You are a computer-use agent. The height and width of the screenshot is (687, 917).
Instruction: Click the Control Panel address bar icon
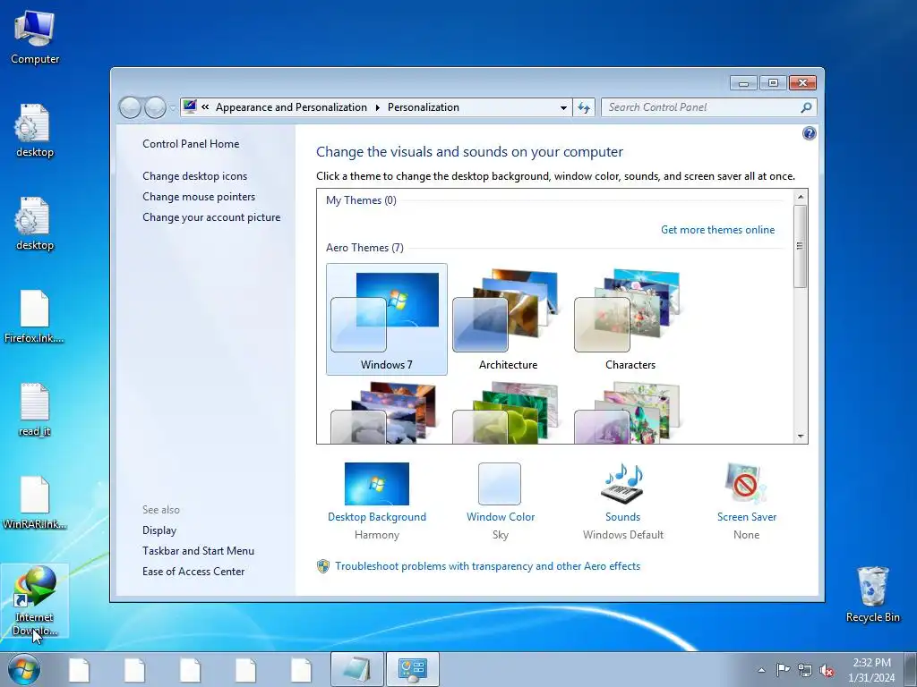pos(190,107)
